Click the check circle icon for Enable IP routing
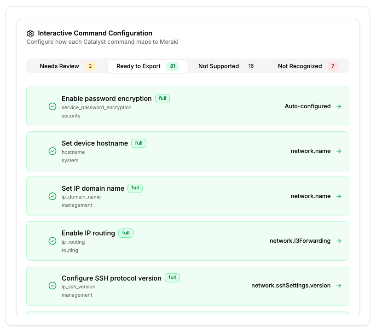The width and height of the screenshot is (382, 334). click(x=52, y=241)
